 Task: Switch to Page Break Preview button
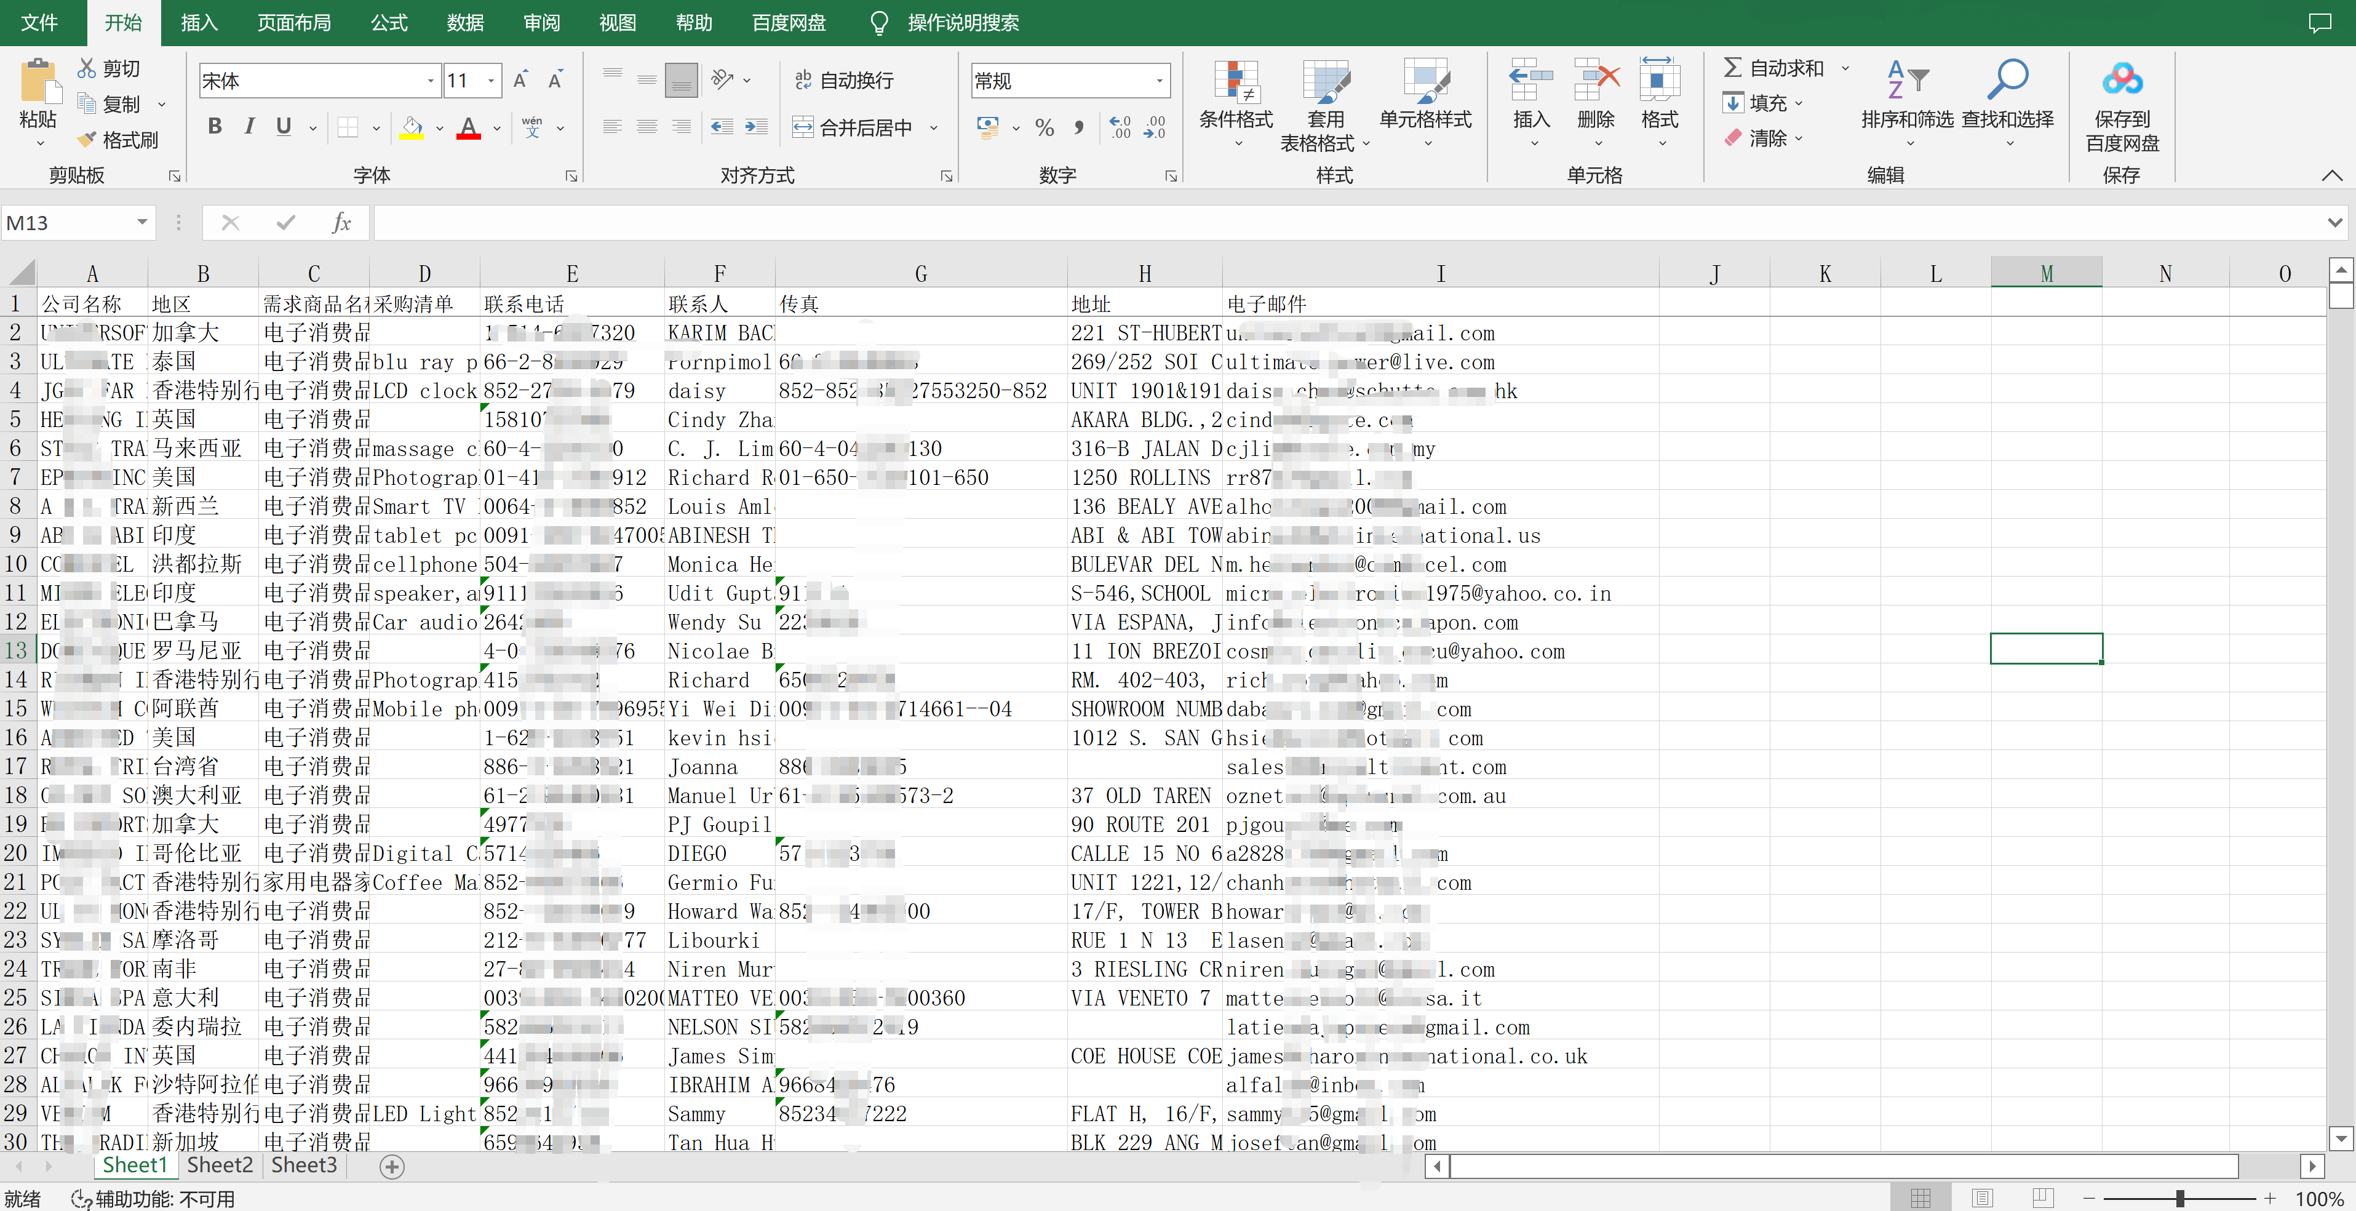tap(2042, 1198)
